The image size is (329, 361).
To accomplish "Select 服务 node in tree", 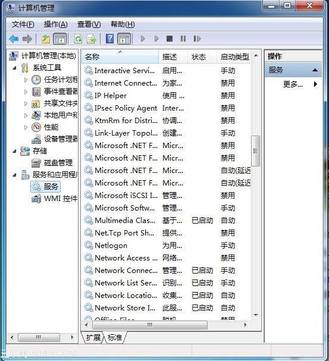I will pos(46,187).
